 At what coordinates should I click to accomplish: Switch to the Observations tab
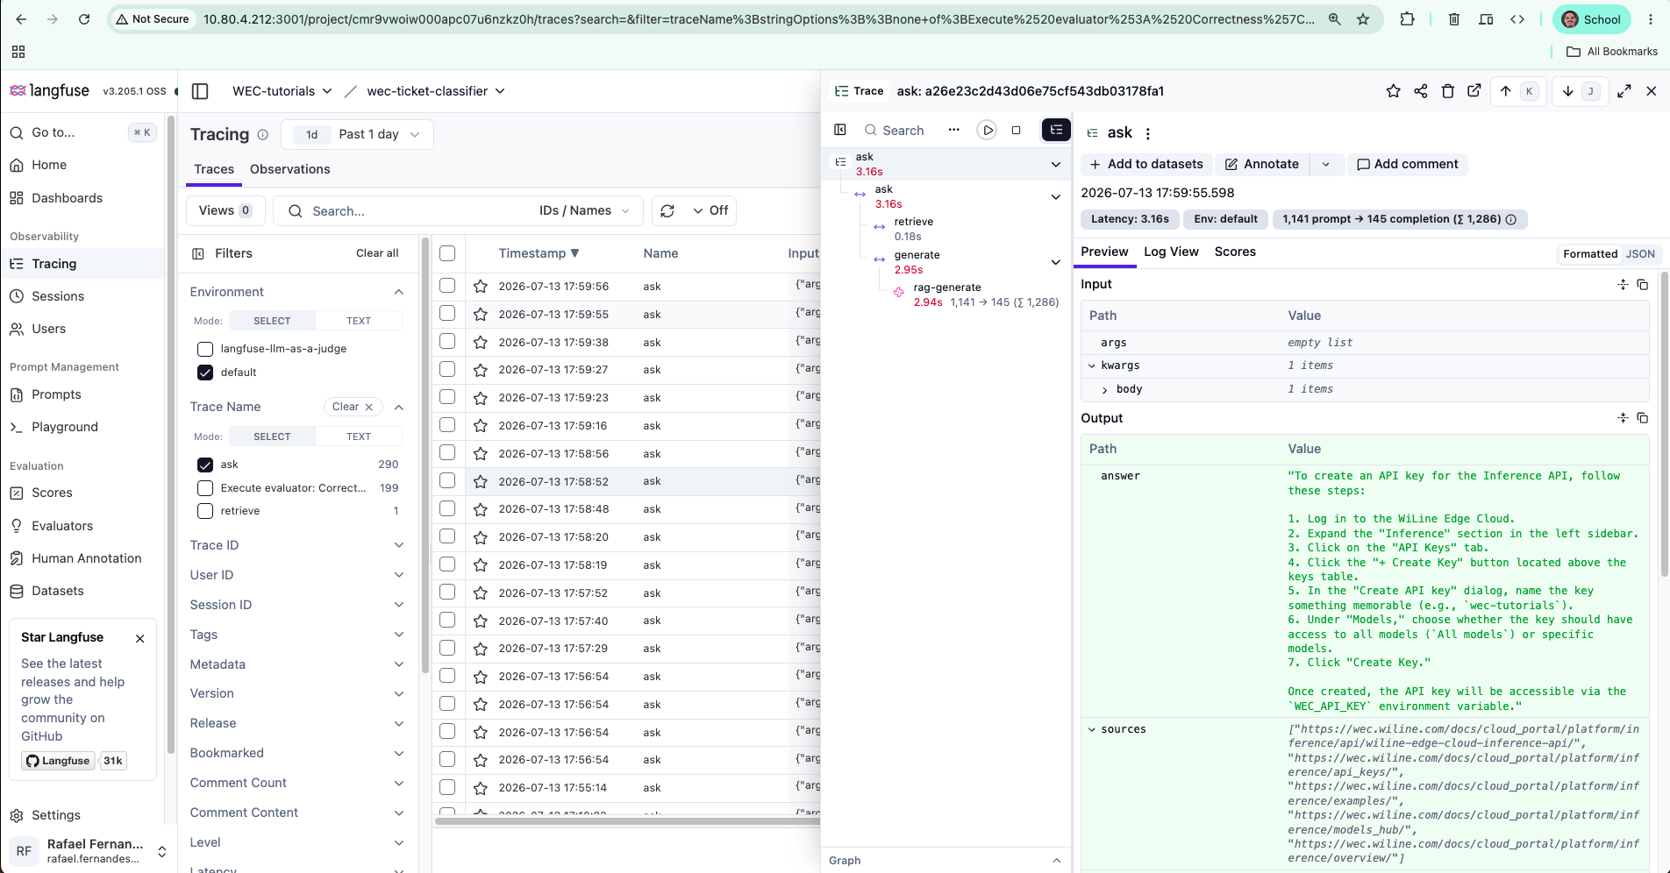point(289,169)
